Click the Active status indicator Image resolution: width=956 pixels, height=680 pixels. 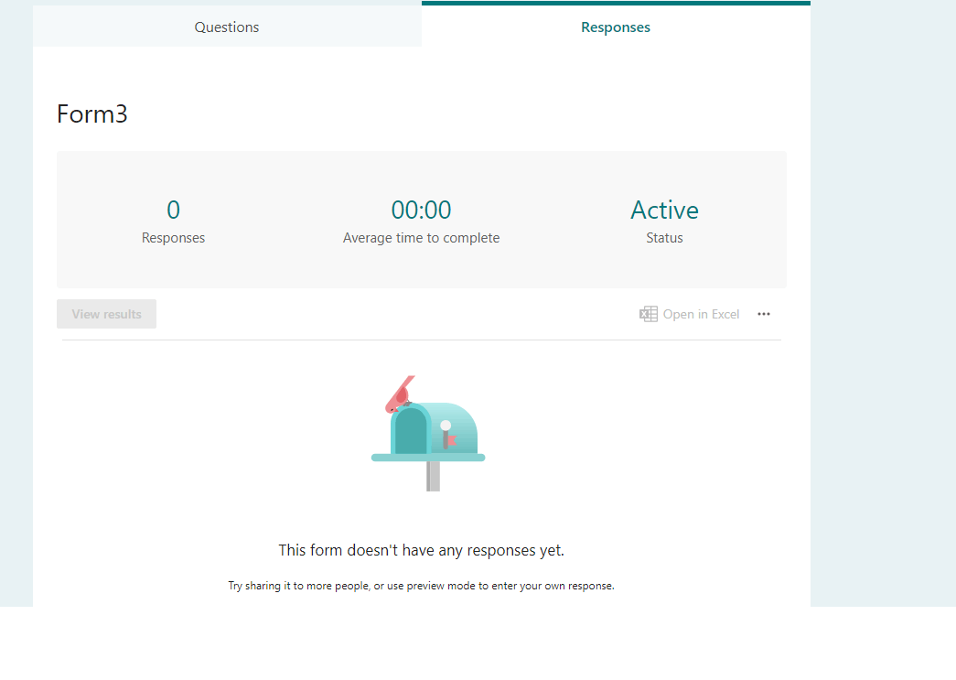(x=664, y=210)
